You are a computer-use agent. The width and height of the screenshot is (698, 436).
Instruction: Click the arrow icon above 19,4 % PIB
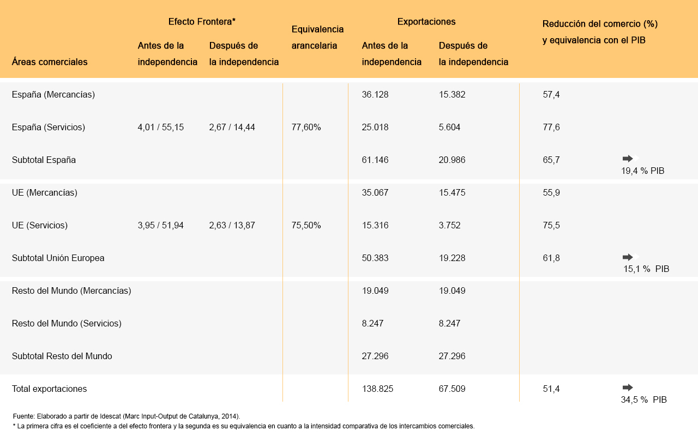point(628,159)
